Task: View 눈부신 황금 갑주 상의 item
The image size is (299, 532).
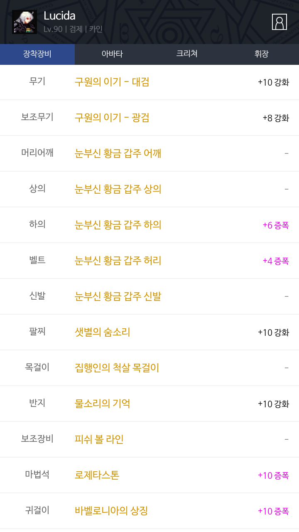Action: (x=118, y=189)
